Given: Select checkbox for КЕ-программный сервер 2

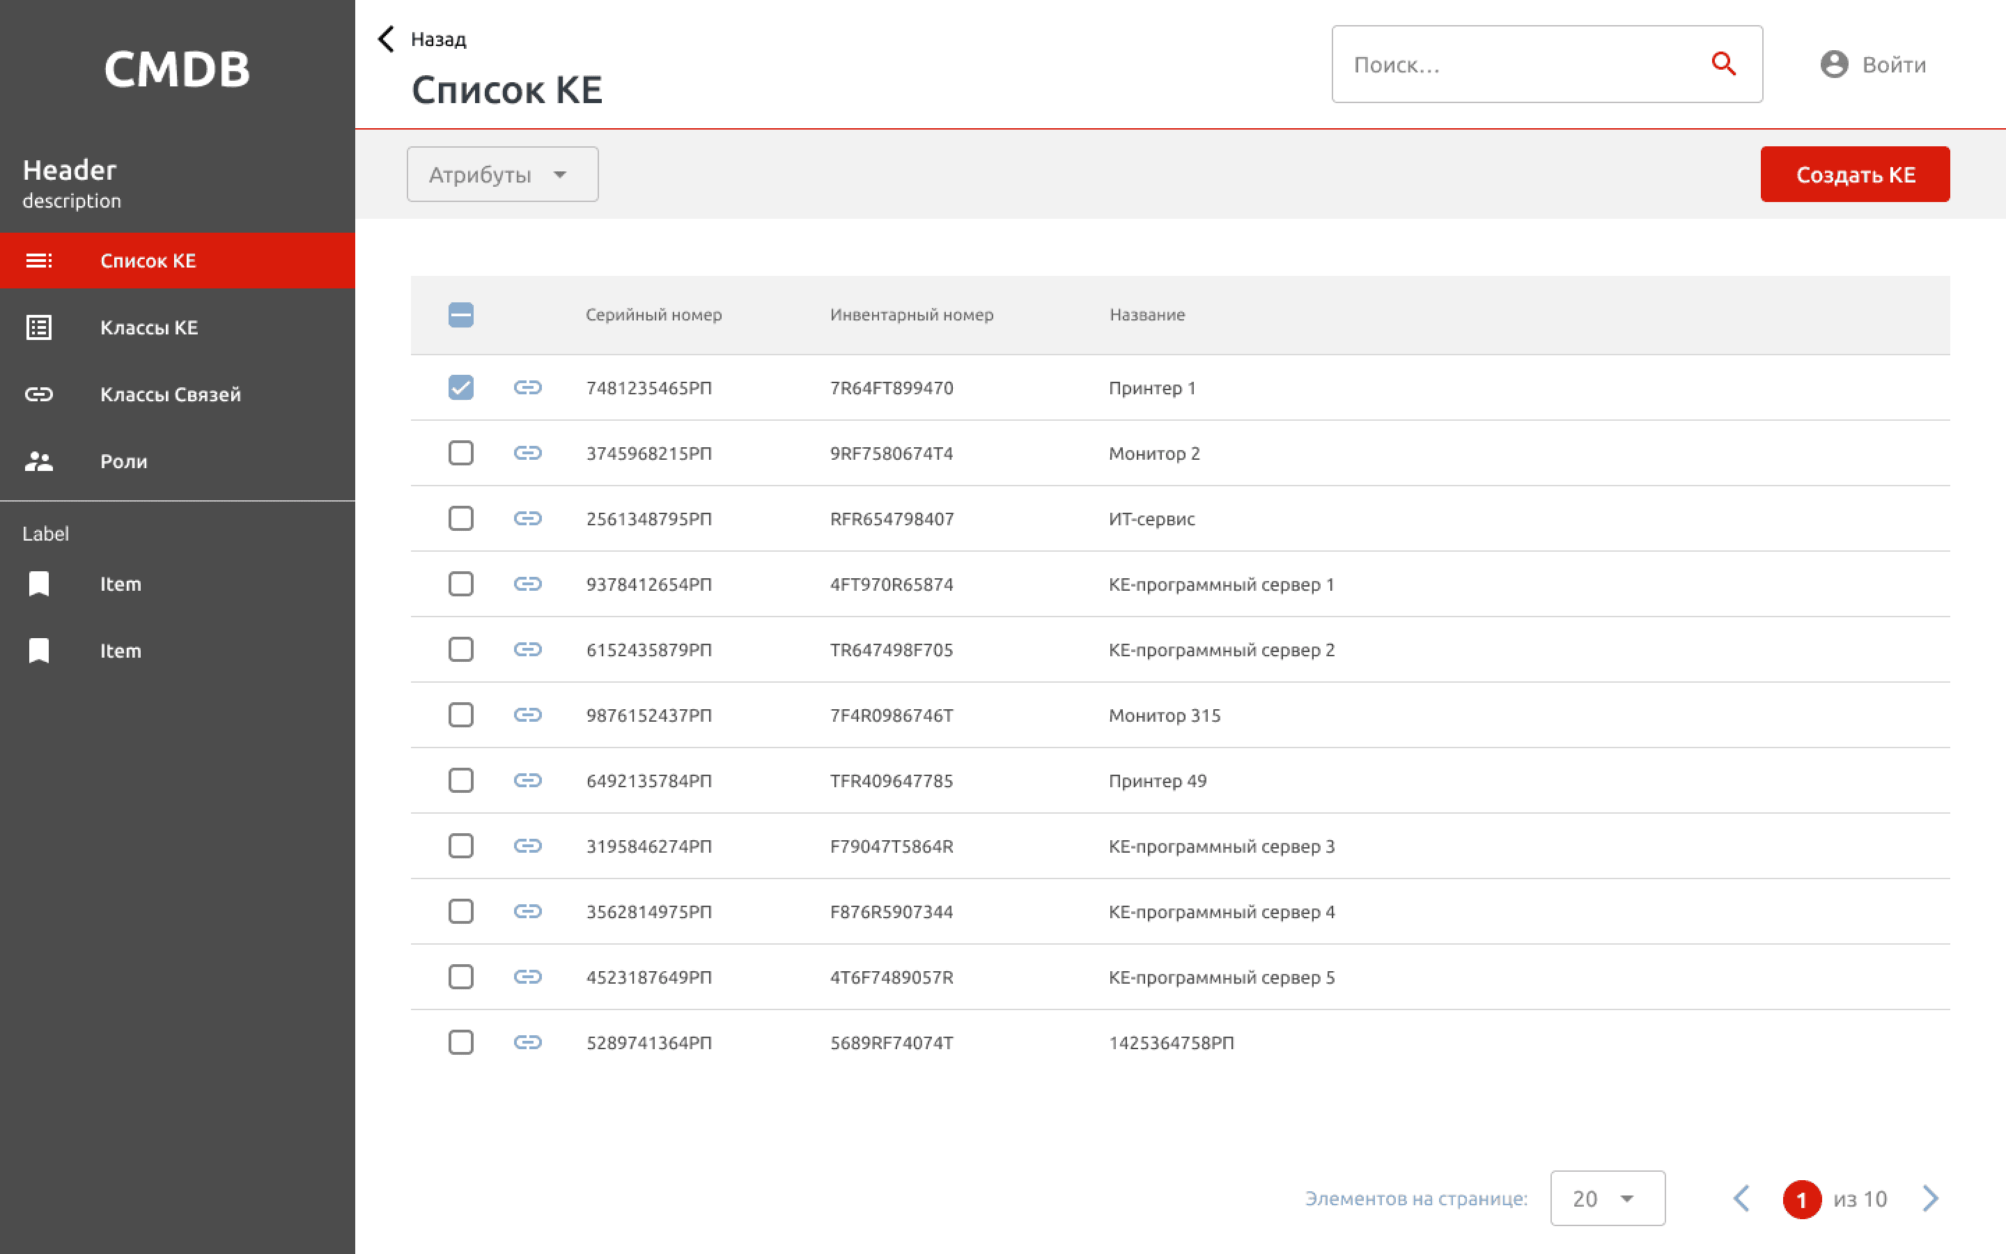Looking at the screenshot, I should [x=461, y=649].
